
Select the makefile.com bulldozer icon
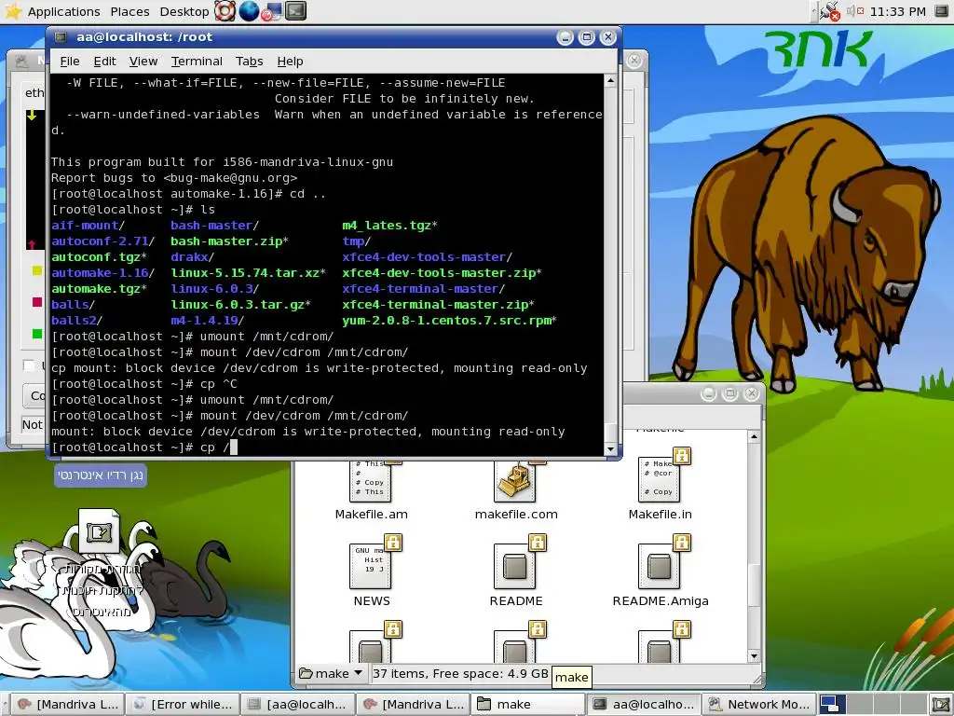[x=515, y=481]
